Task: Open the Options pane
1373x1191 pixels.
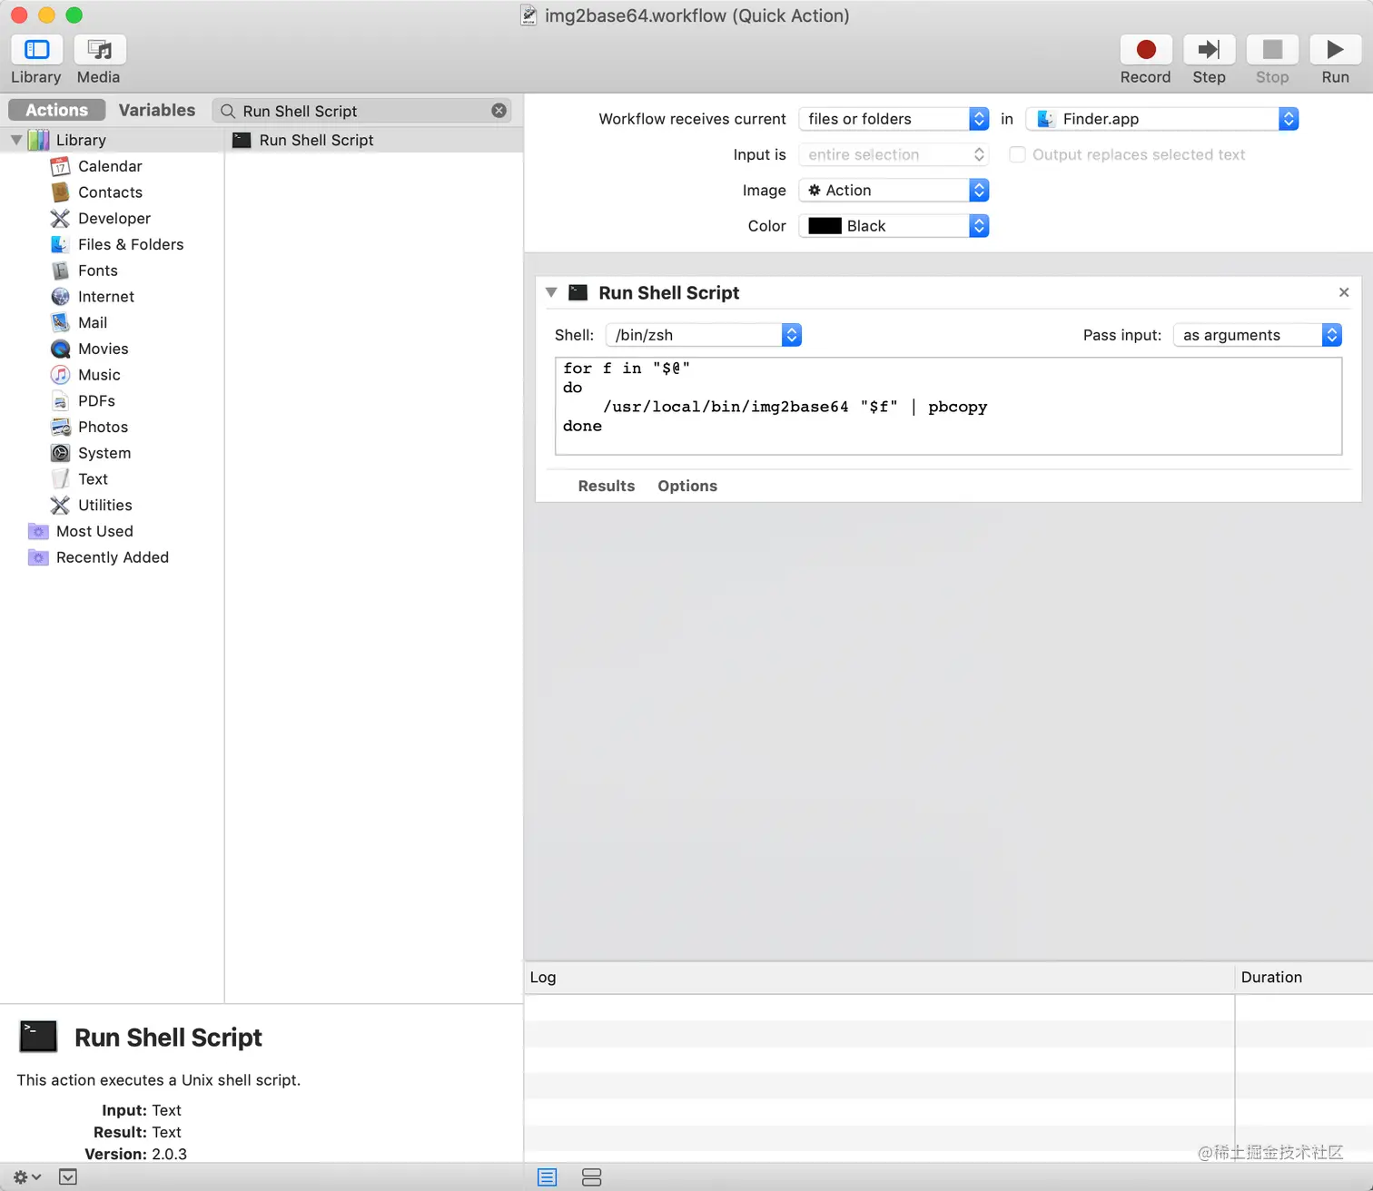Action: (x=687, y=486)
